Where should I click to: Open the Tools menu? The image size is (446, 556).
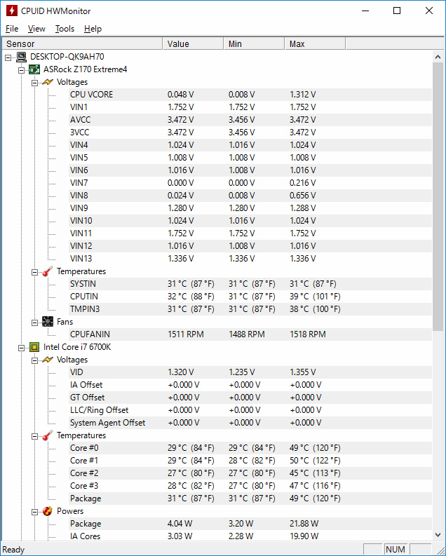(x=65, y=29)
